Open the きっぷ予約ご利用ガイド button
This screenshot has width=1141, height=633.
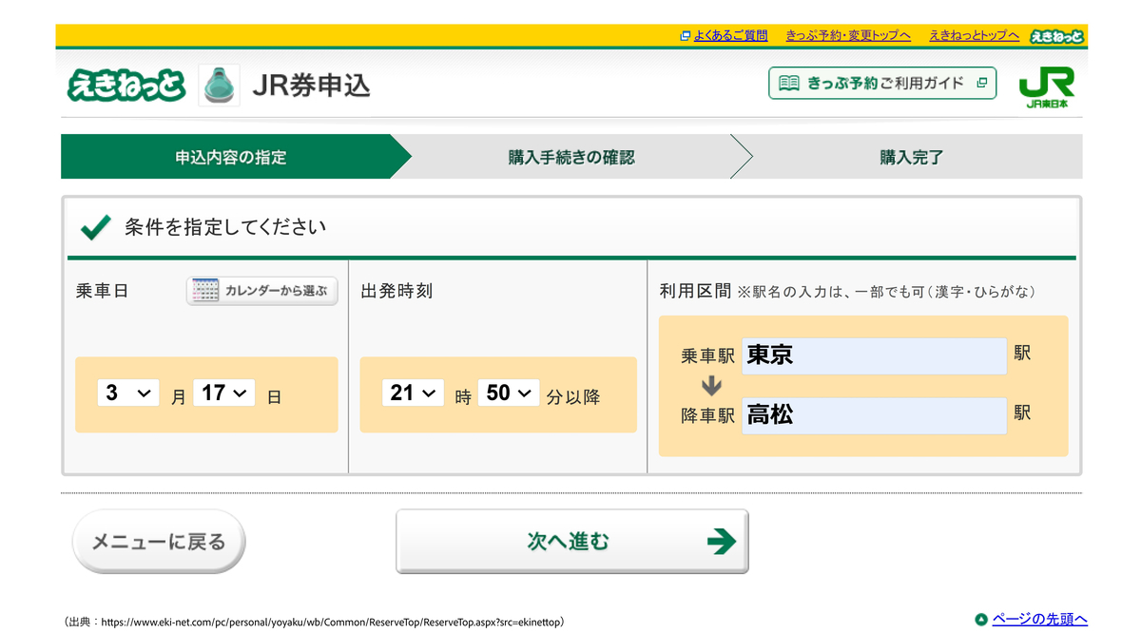pos(882,84)
